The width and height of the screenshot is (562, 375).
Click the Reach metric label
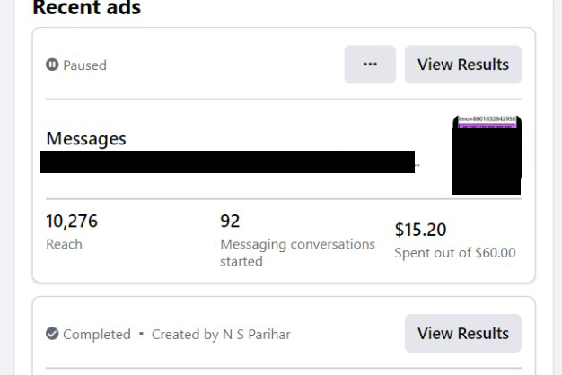pos(64,244)
